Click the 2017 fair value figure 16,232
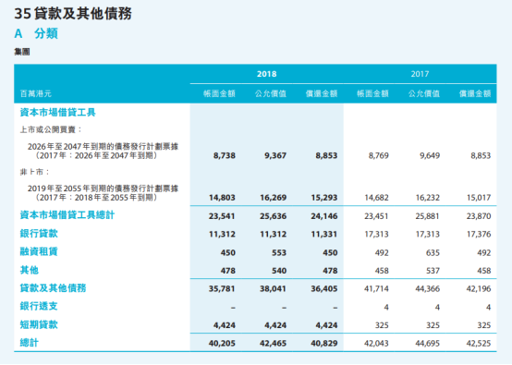The width and height of the screenshot is (512, 365). tap(427, 198)
